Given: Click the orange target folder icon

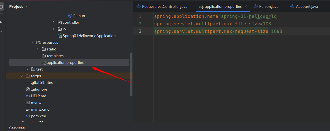Looking at the screenshot, I should tap(28, 76).
